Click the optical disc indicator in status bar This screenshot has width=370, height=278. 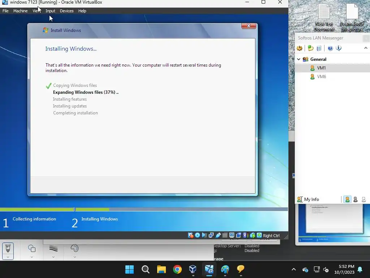pos(198,235)
